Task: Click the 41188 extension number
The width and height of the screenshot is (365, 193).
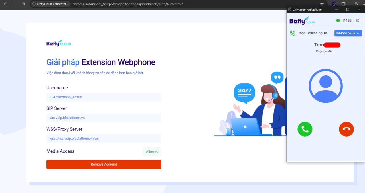Action: coord(347,20)
